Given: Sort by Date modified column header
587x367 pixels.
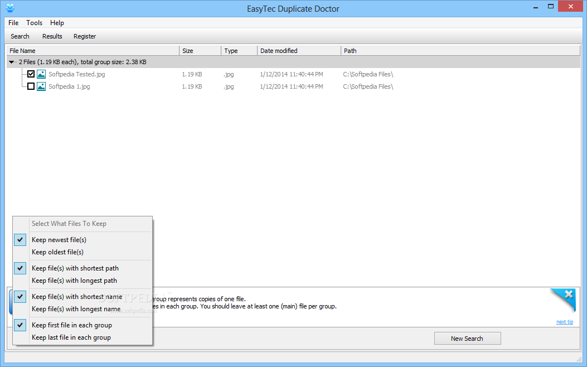Looking at the screenshot, I should [299, 51].
